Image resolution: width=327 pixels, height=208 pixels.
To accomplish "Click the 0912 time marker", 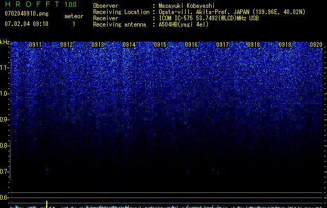I will [x=67, y=45].
